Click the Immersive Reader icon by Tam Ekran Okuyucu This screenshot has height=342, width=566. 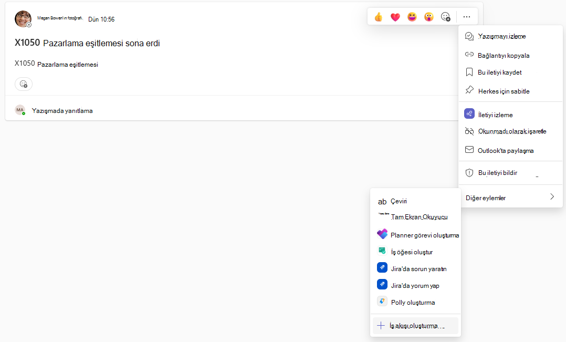383,214
